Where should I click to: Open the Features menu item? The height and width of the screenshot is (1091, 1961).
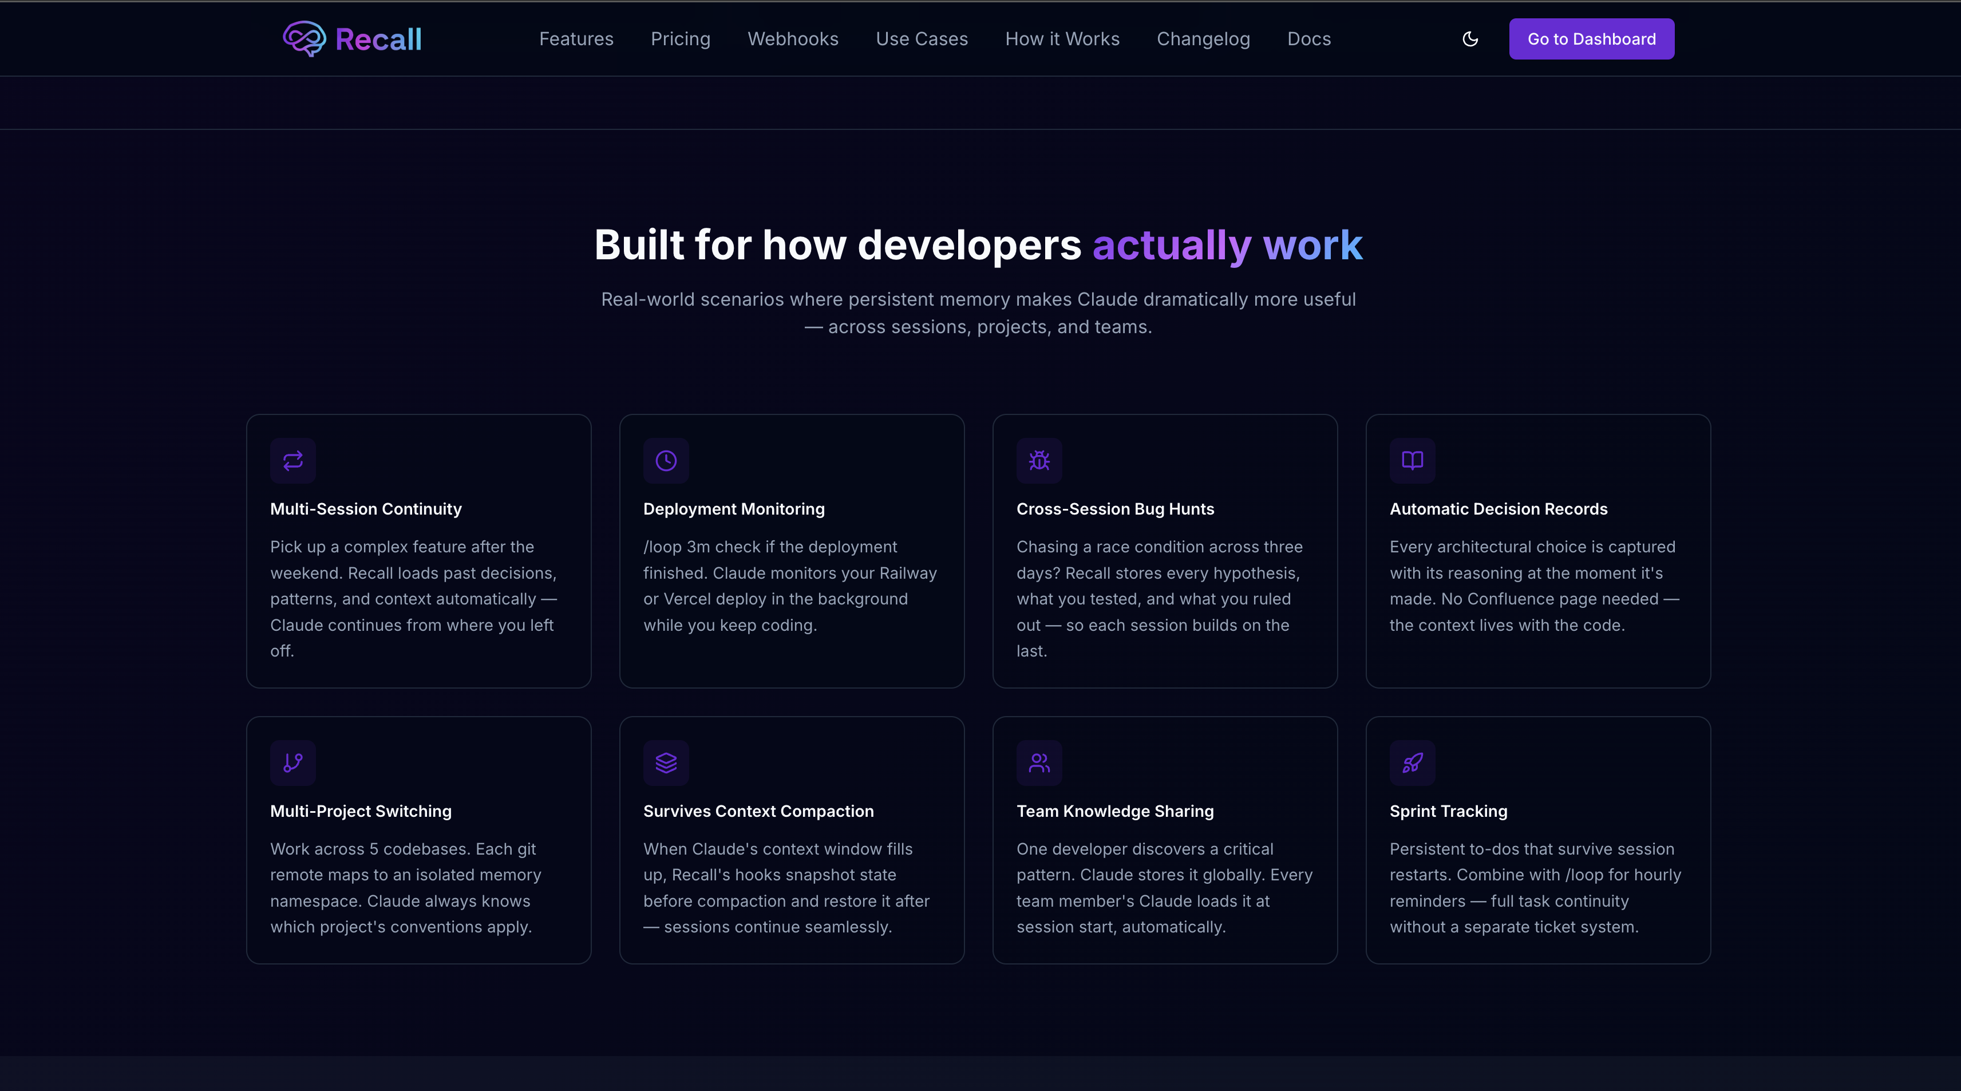click(x=576, y=39)
